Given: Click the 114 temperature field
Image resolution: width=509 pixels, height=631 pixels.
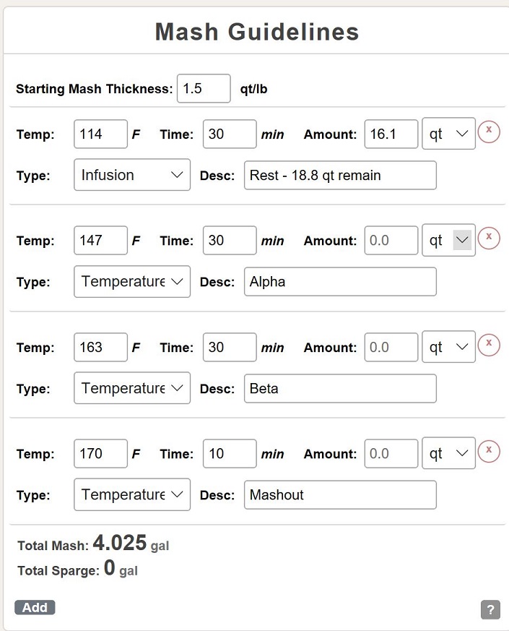Looking at the screenshot, I should 100,134.
